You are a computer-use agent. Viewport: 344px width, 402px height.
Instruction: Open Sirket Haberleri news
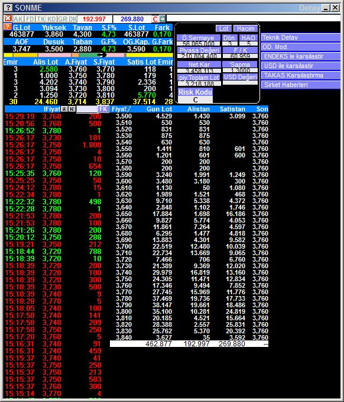click(x=300, y=85)
